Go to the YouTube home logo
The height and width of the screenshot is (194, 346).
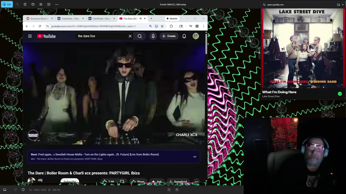coord(46,36)
